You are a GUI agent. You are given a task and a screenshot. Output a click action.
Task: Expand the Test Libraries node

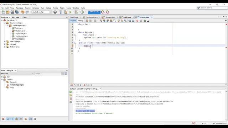(x=5, y=47)
